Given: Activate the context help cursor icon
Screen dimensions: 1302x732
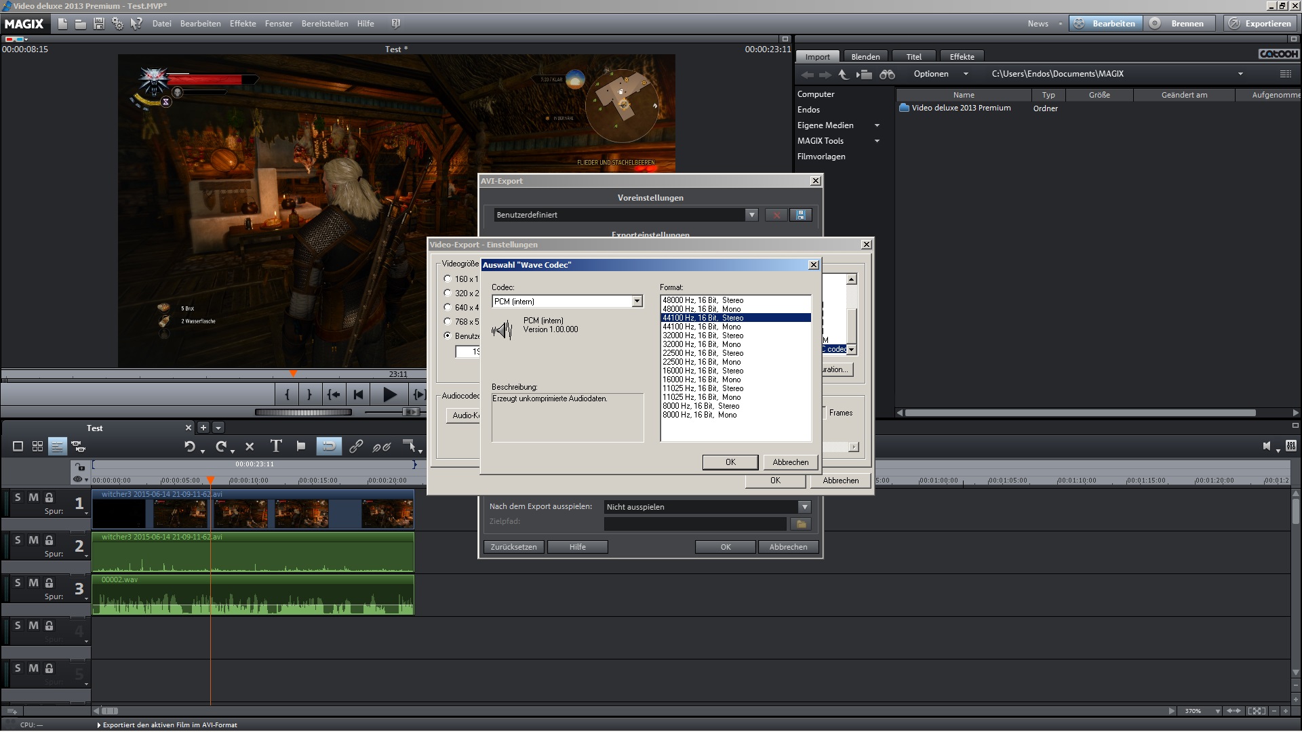Looking at the screenshot, I should pyautogui.click(x=136, y=24).
